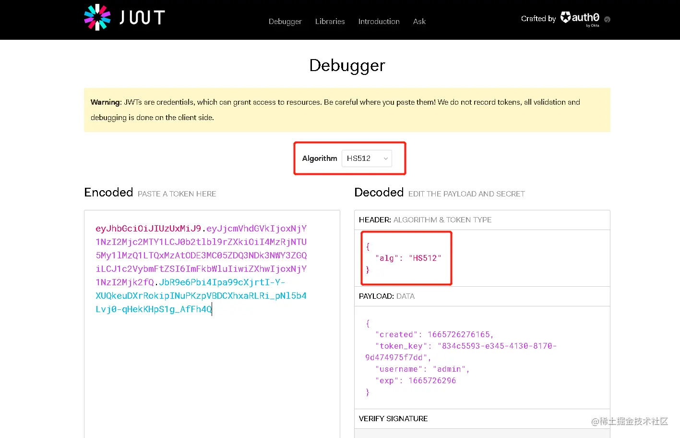Click the blue signature segment of token
The height and width of the screenshot is (438, 680).
pos(201,296)
